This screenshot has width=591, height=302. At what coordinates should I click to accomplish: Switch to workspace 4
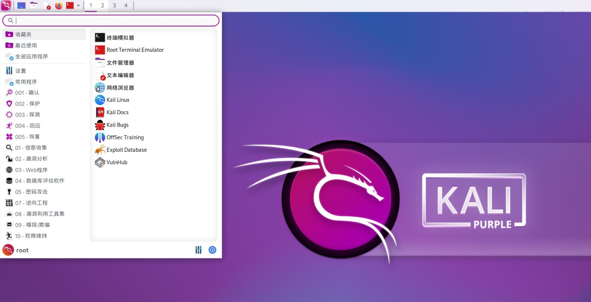click(x=126, y=5)
